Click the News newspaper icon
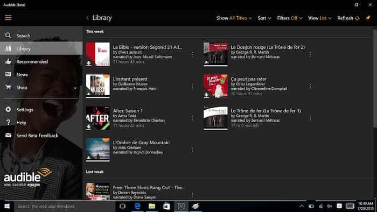 point(8,74)
